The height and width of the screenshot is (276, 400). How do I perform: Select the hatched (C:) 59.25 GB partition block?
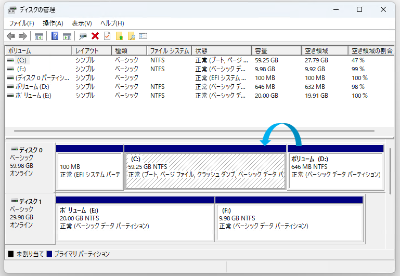coord(205,167)
